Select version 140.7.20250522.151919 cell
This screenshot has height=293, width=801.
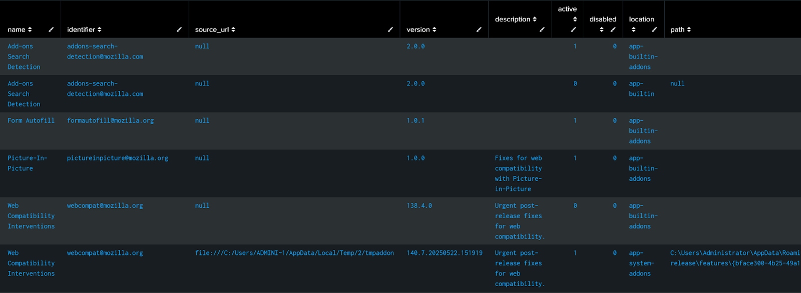[445, 253]
